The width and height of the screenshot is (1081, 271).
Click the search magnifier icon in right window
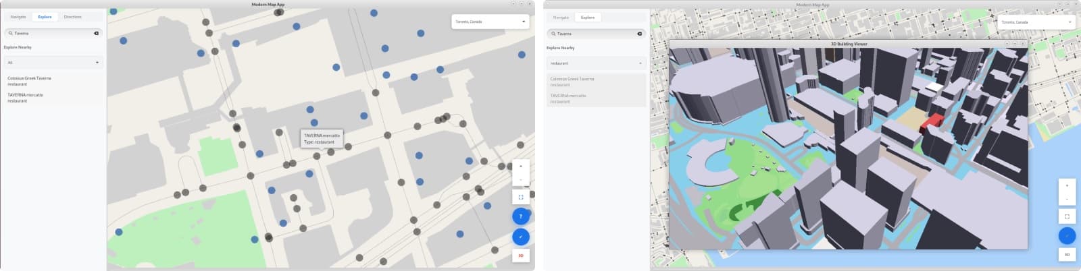point(554,34)
